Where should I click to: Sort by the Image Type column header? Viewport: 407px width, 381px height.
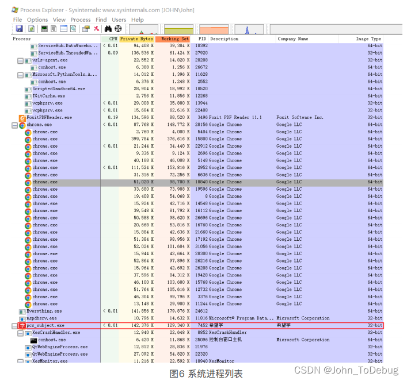pos(361,39)
